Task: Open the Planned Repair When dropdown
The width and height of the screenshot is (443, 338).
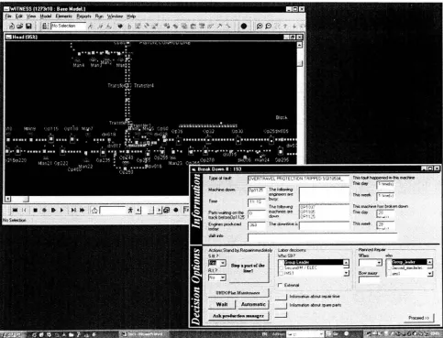Action: point(379,263)
